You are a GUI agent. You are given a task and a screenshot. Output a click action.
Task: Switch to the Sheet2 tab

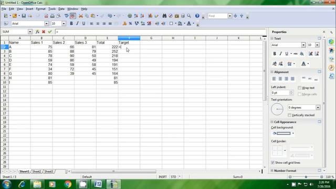point(37,172)
